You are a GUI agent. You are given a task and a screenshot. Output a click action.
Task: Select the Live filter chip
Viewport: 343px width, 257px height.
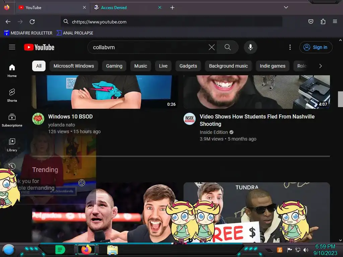(x=163, y=66)
